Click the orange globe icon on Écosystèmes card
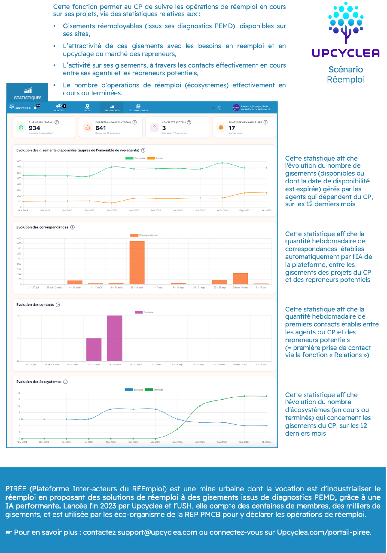 [x=221, y=128]
